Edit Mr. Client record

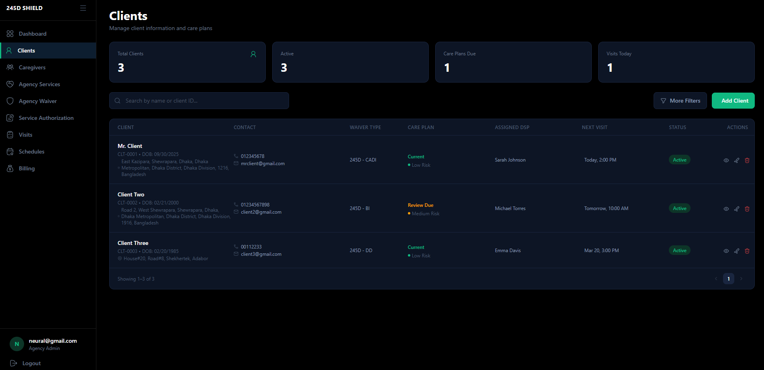coord(737,160)
